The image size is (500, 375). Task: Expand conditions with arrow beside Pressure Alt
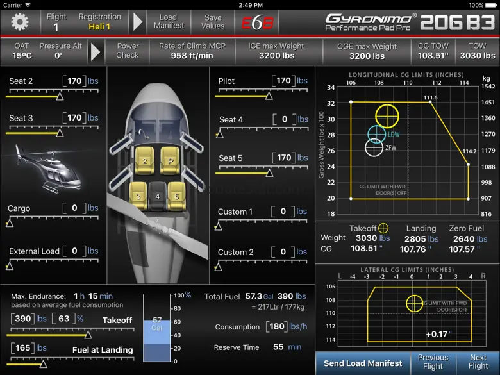point(95,51)
